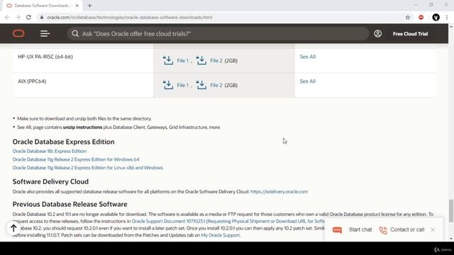Click the back-to-top arrow button
Screen dimensions: 454x255
[x=13, y=228]
